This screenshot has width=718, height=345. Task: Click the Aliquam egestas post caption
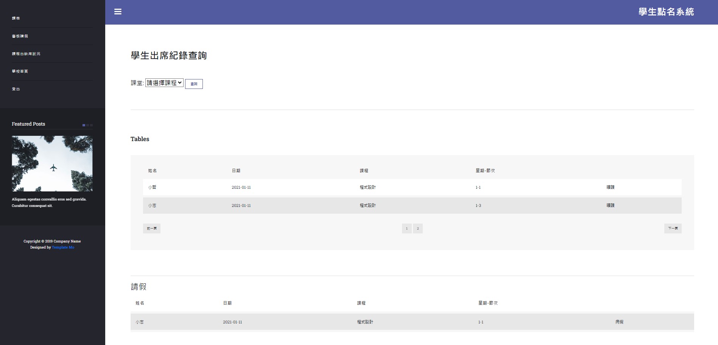[x=49, y=202]
